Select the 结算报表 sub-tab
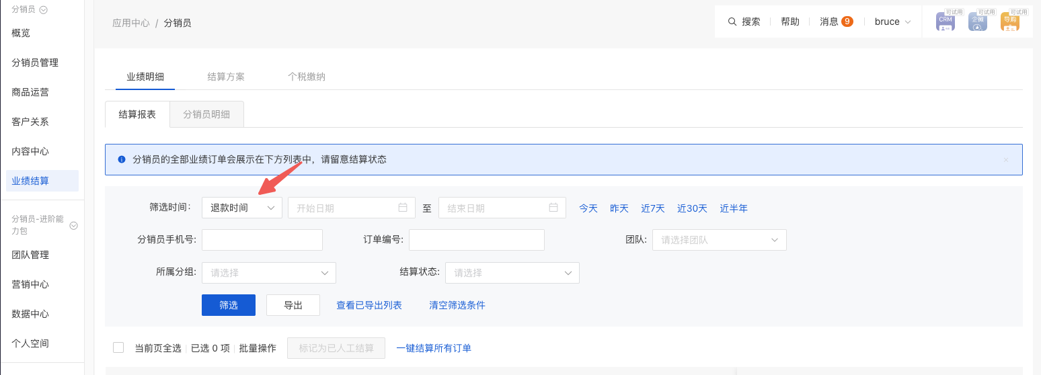 [137, 114]
